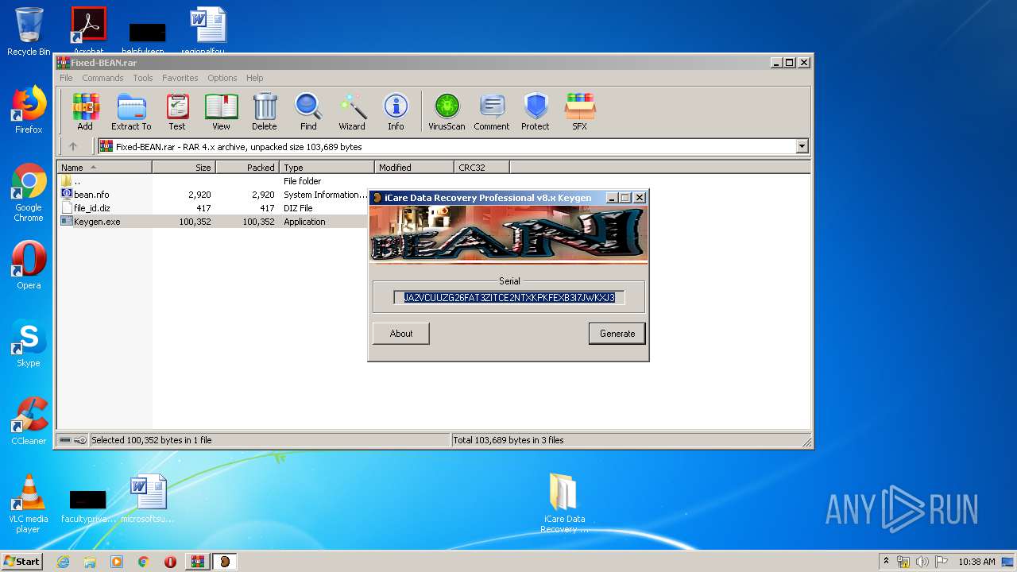Sort by Packed column header
1017x572 pixels.
pyautogui.click(x=247, y=168)
